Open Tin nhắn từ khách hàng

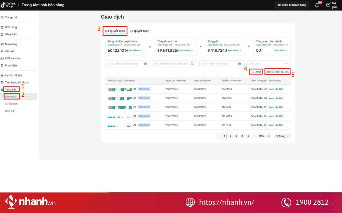[292, 5]
